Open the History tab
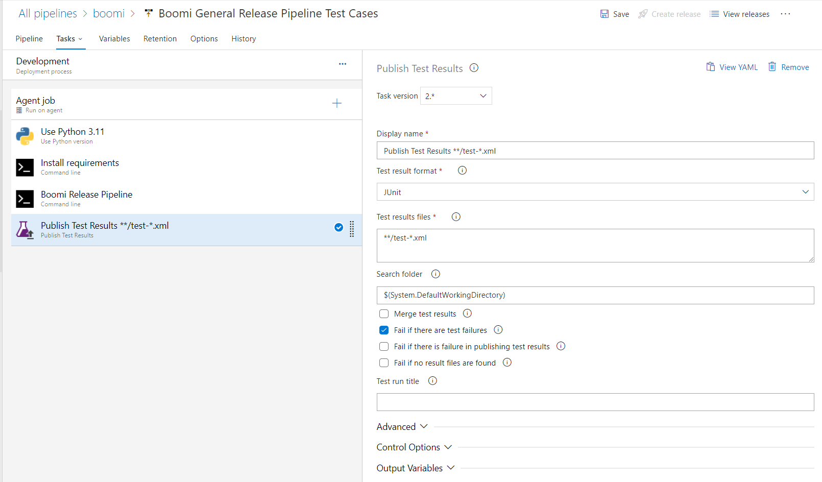Viewport: 822px width, 482px height. (x=244, y=39)
